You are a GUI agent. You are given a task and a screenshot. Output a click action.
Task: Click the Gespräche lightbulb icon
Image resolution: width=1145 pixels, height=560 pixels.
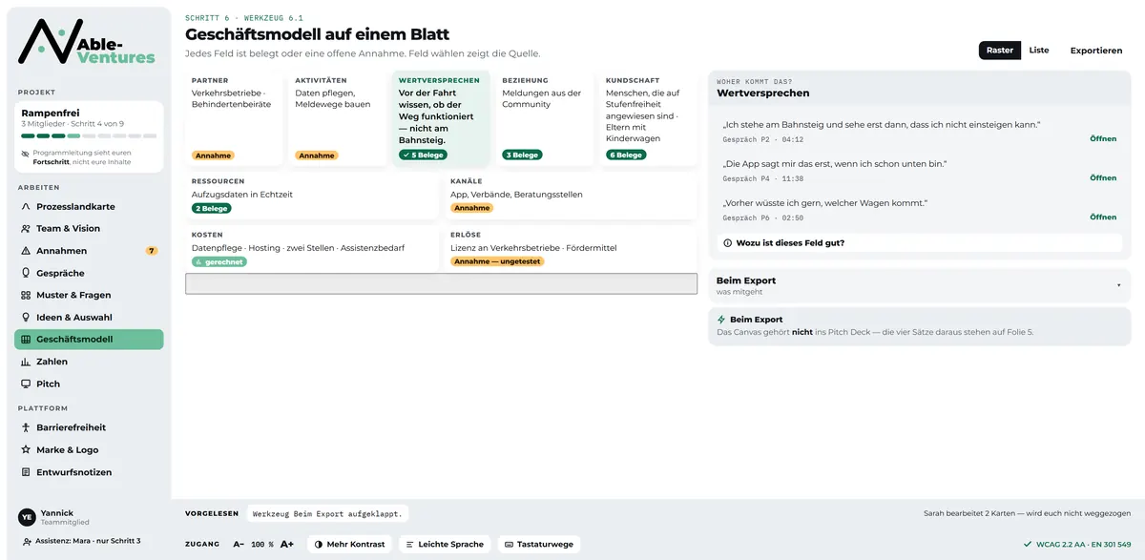pyautogui.click(x=27, y=273)
